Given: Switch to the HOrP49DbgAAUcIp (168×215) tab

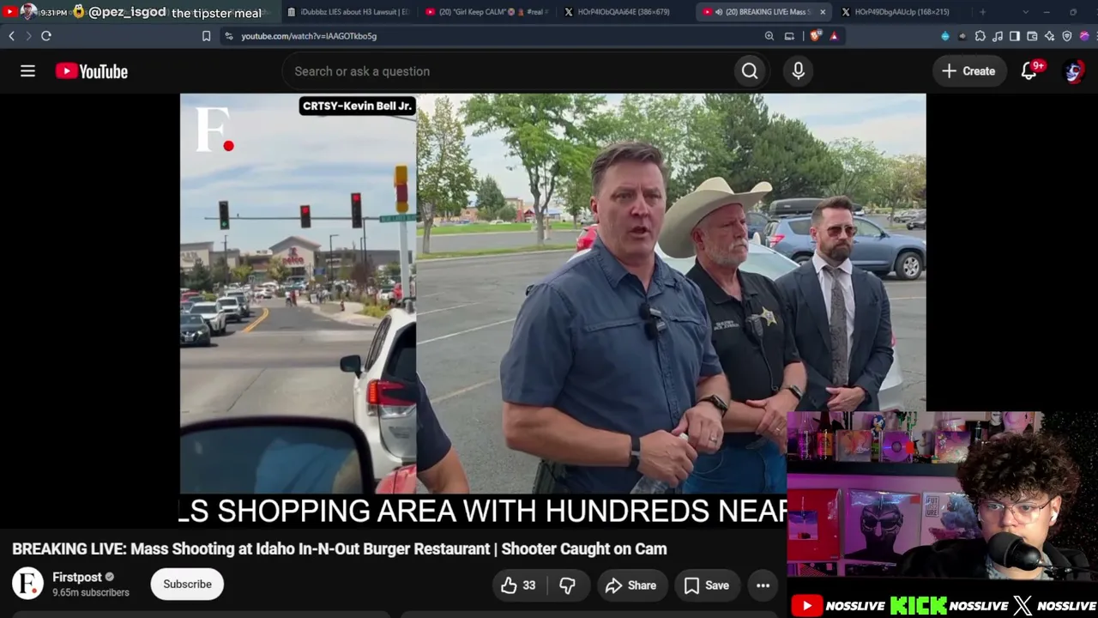Looking at the screenshot, I should pyautogui.click(x=902, y=12).
